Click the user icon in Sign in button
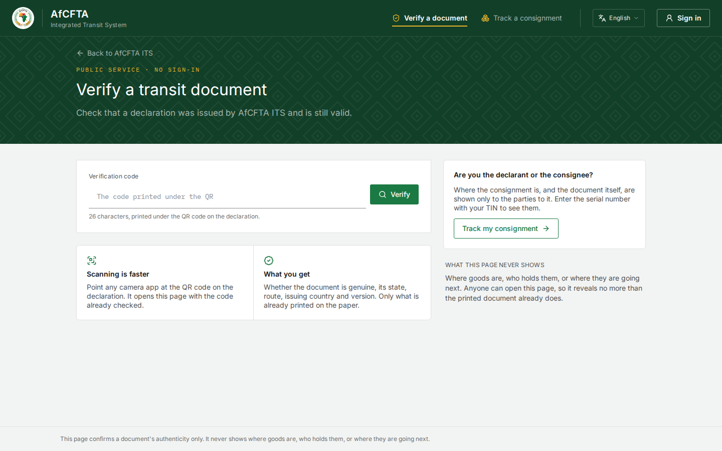The height and width of the screenshot is (451, 722). point(669,18)
